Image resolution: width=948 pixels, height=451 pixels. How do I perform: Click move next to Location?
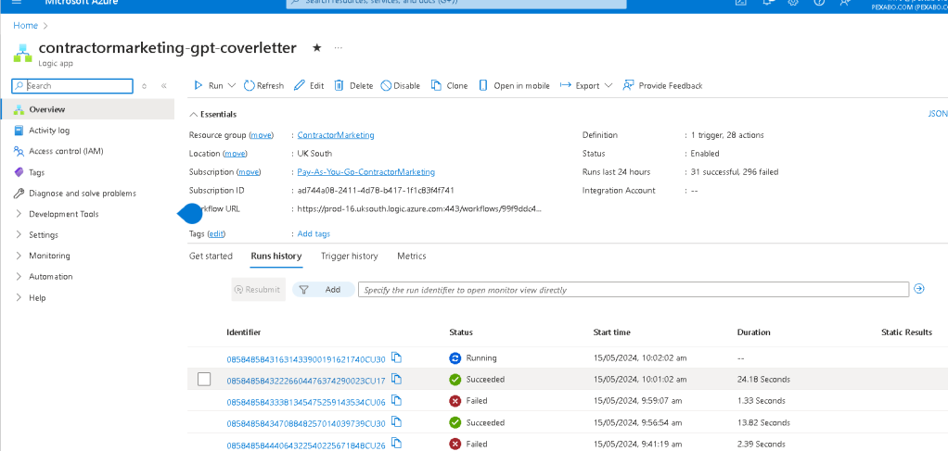(x=236, y=154)
